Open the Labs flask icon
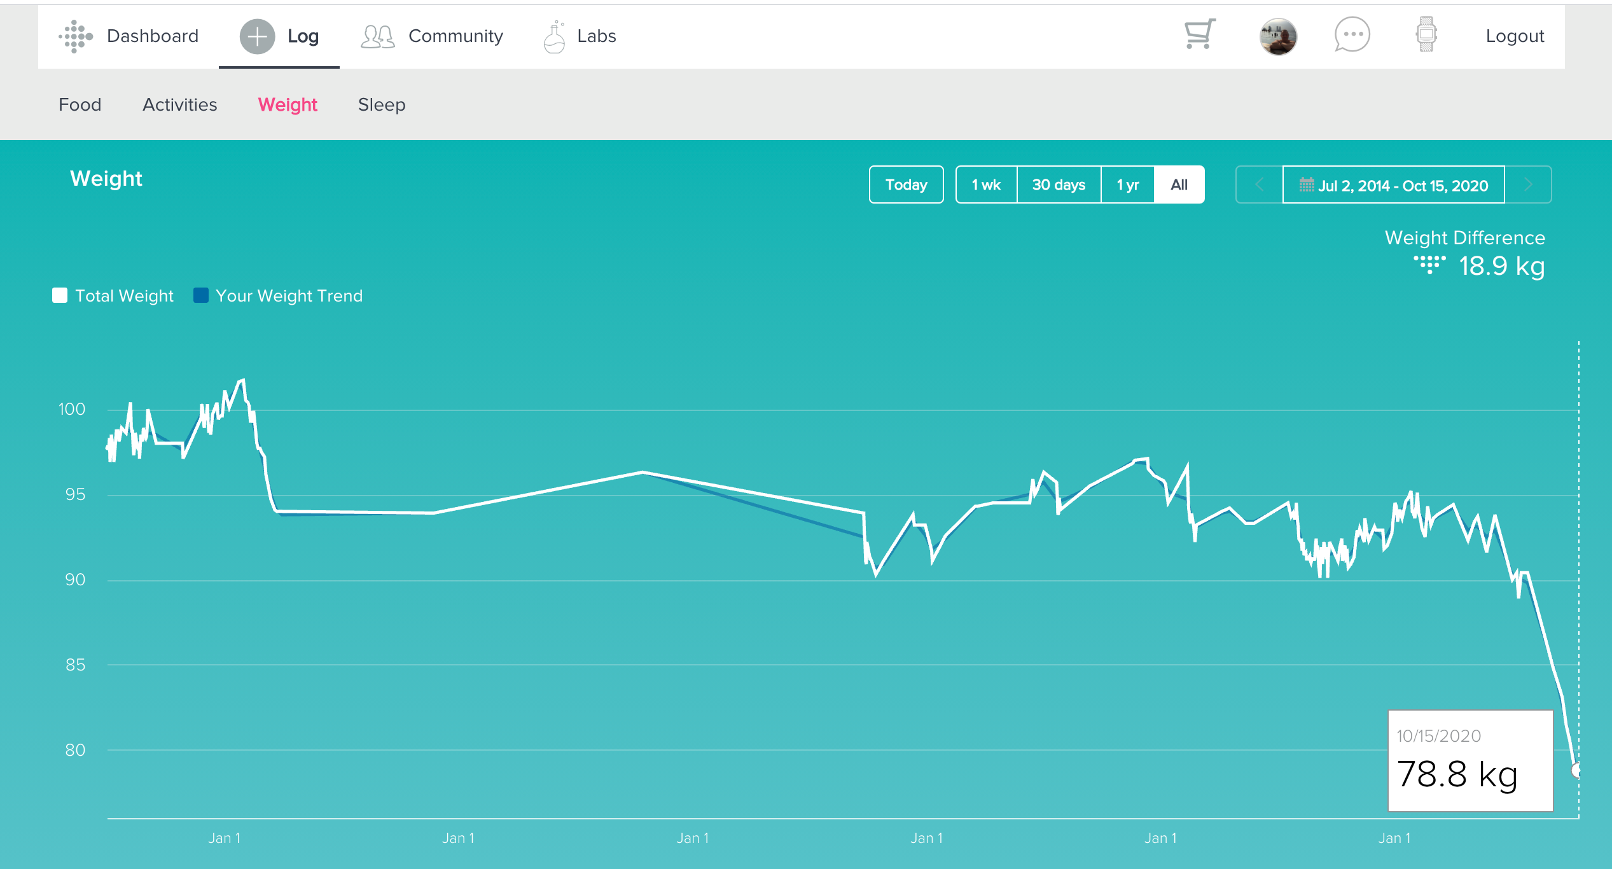 tap(554, 36)
